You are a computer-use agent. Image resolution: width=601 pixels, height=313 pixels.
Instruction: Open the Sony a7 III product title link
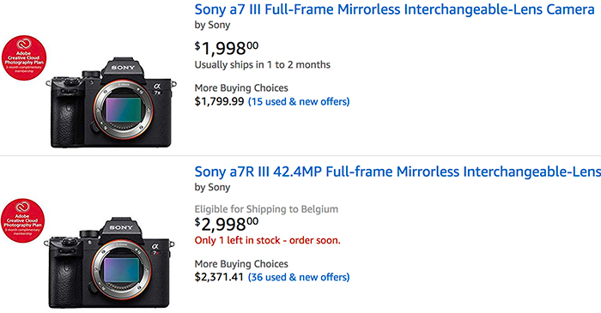pyautogui.click(x=394, y=9)
